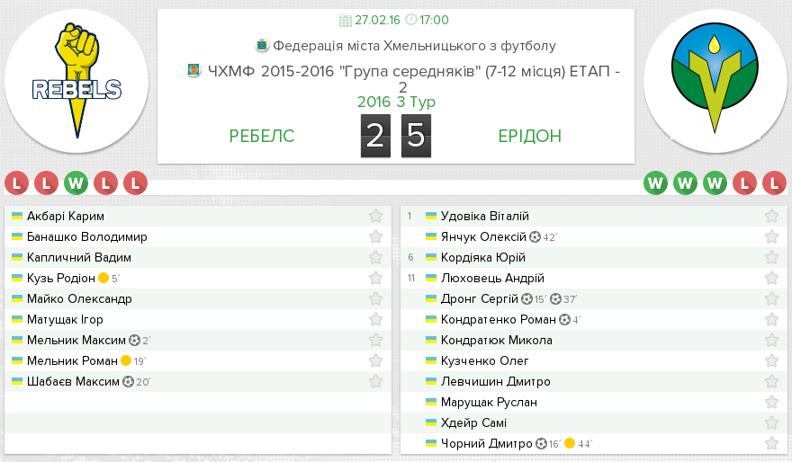The width and height of the screenshot is (792, 462).
Task: Click the green W badge in Rebels' form
Action: [76, 183]
